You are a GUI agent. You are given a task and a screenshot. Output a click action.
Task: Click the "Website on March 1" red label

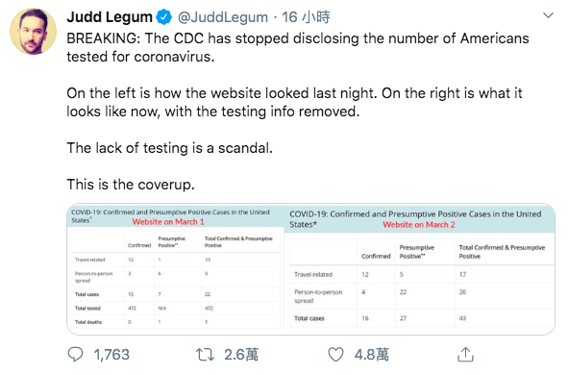pos(168,222)
